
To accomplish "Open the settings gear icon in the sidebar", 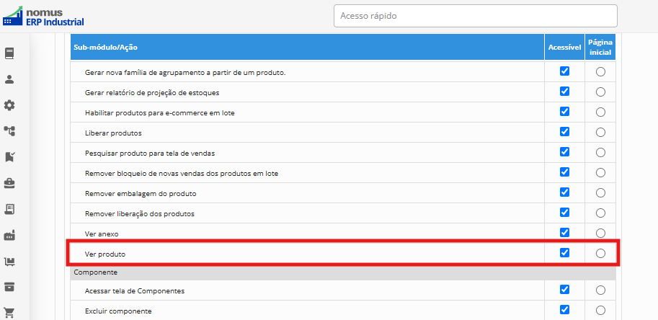I will [x=9, y=105].
